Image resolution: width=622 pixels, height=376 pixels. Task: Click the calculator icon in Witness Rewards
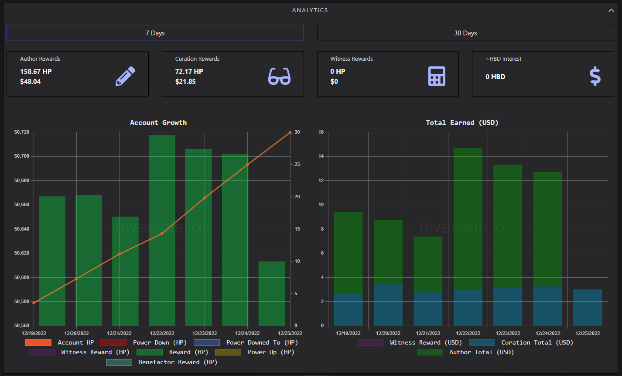click(x=437, y=76)
